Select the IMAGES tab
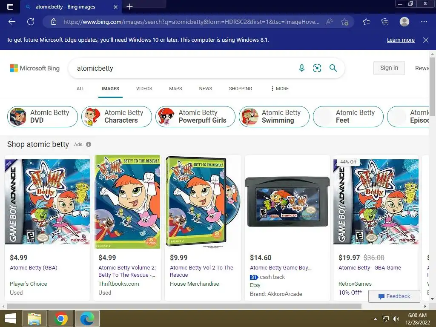 (x=110, y=89)
